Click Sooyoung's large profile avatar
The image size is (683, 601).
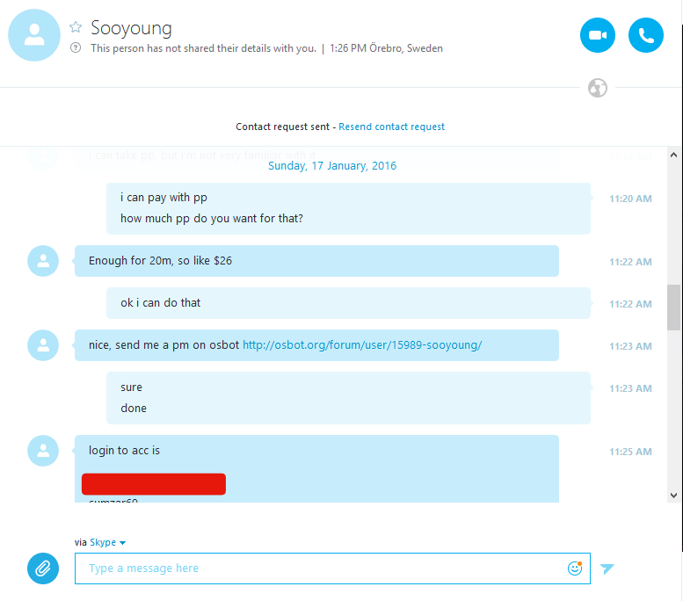[x=34, y=35]
